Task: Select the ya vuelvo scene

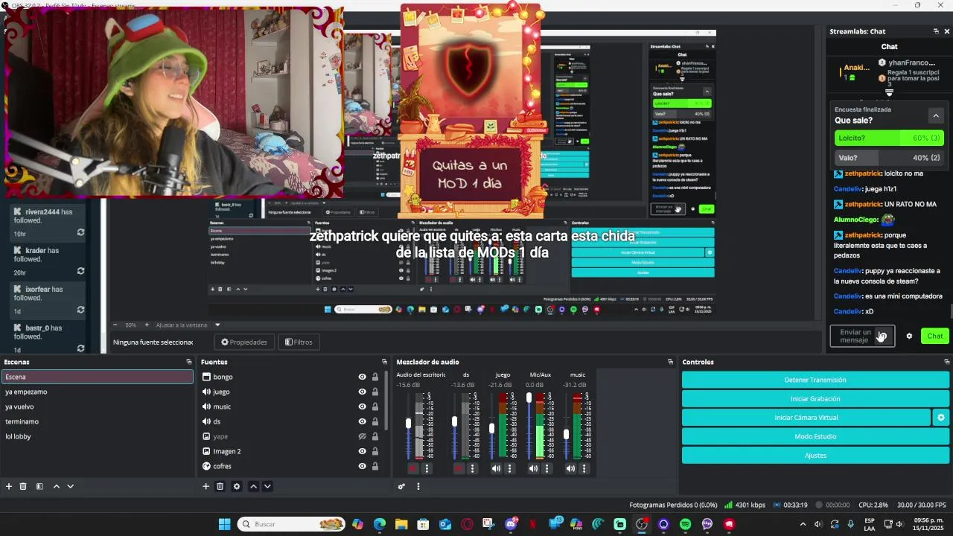Action: [x=97, y=406]
